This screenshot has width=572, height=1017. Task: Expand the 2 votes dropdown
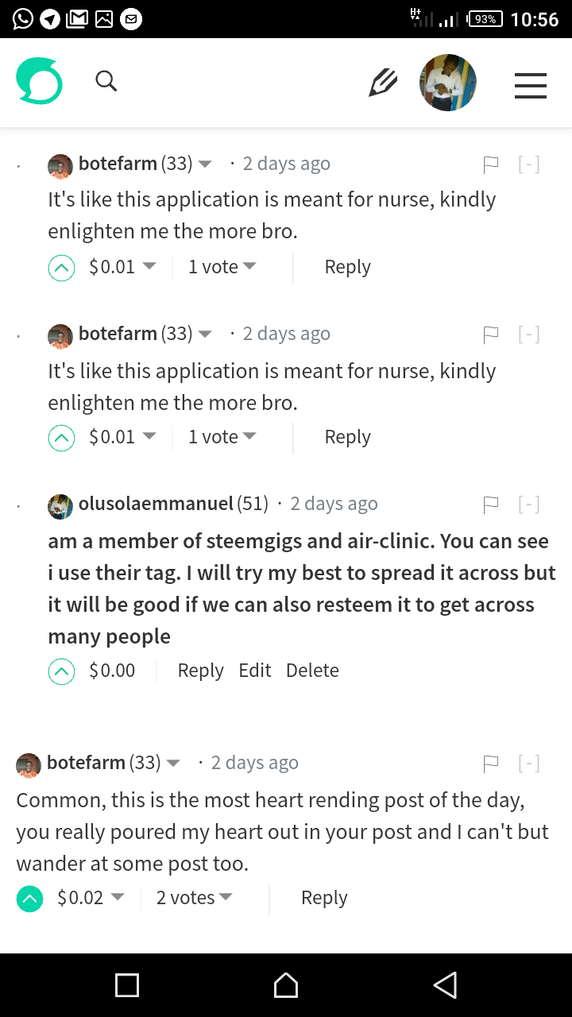coord(195,898)
